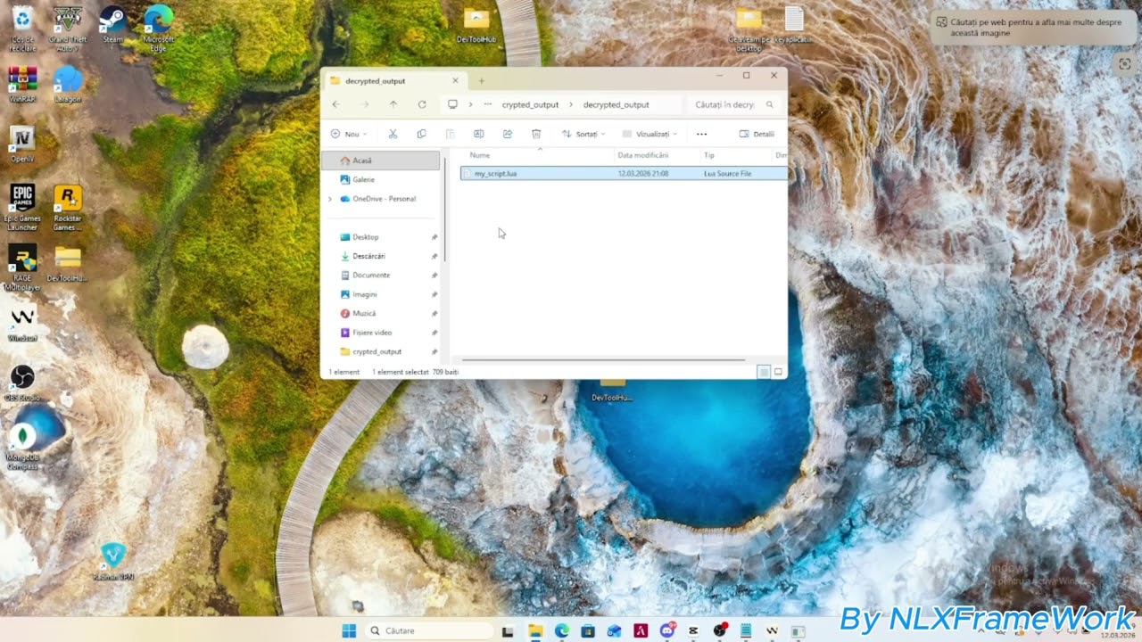Click the Share icon in Explorer toolbar
This screenshot has height=642, width=1142.
pyautogui.click(x=507, y=134)
